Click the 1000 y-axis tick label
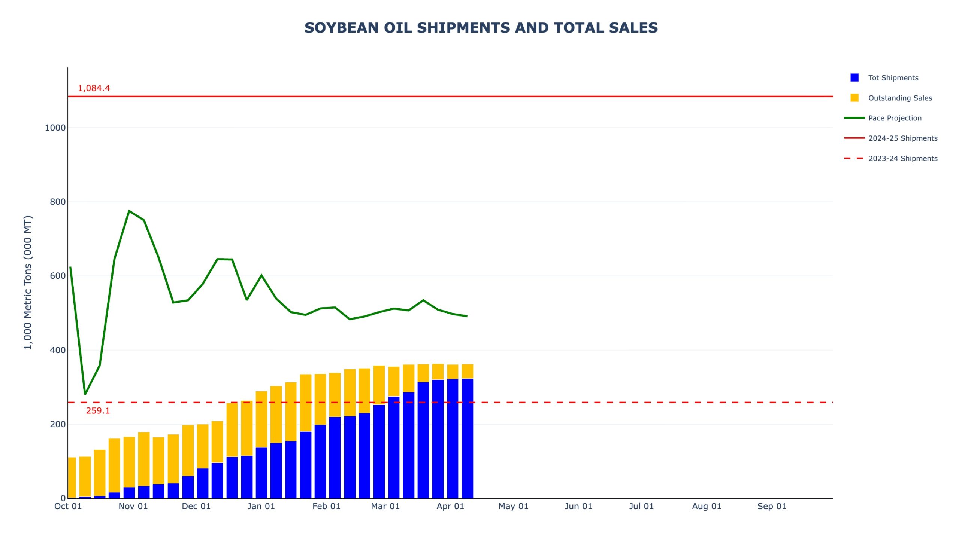Screen dimensions: 959x538 55,128
